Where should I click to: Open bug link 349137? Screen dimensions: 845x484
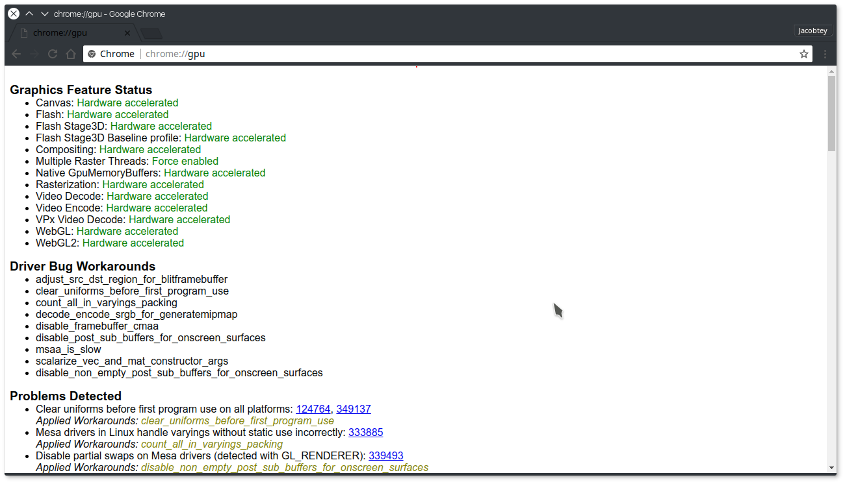[x=354, y=409]
